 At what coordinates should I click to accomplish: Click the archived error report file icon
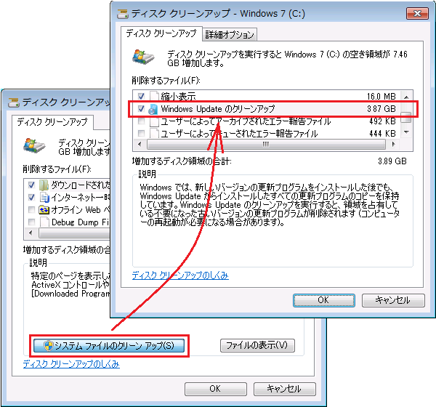coord(154,121)
